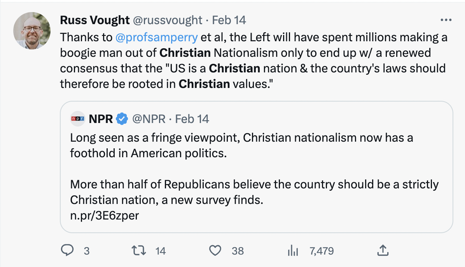Click the reply speech bubble icon
Viewport: 465px width, 267px height.
click(x=67, y=251)
